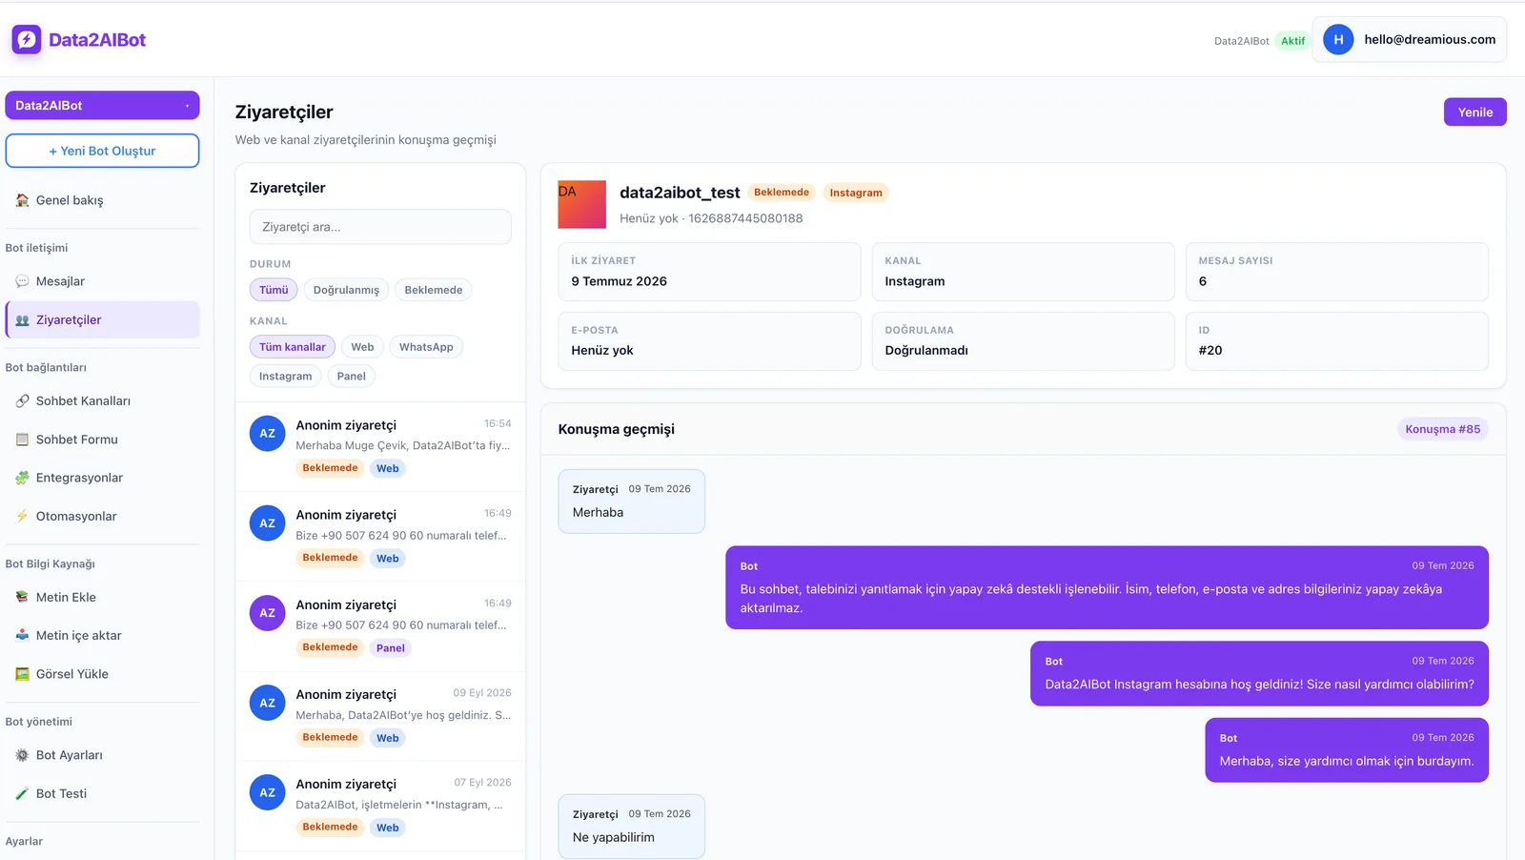Viewport: 1525px width, 860px height.
Task: Click the Mesaj sayısı value 6
Action: coord(1202,281)
